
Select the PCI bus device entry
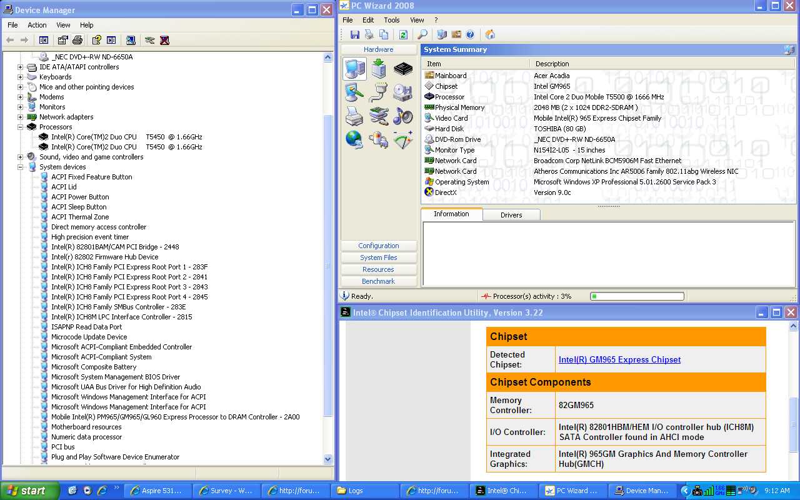pyautogui.click(x=62, y=447)
